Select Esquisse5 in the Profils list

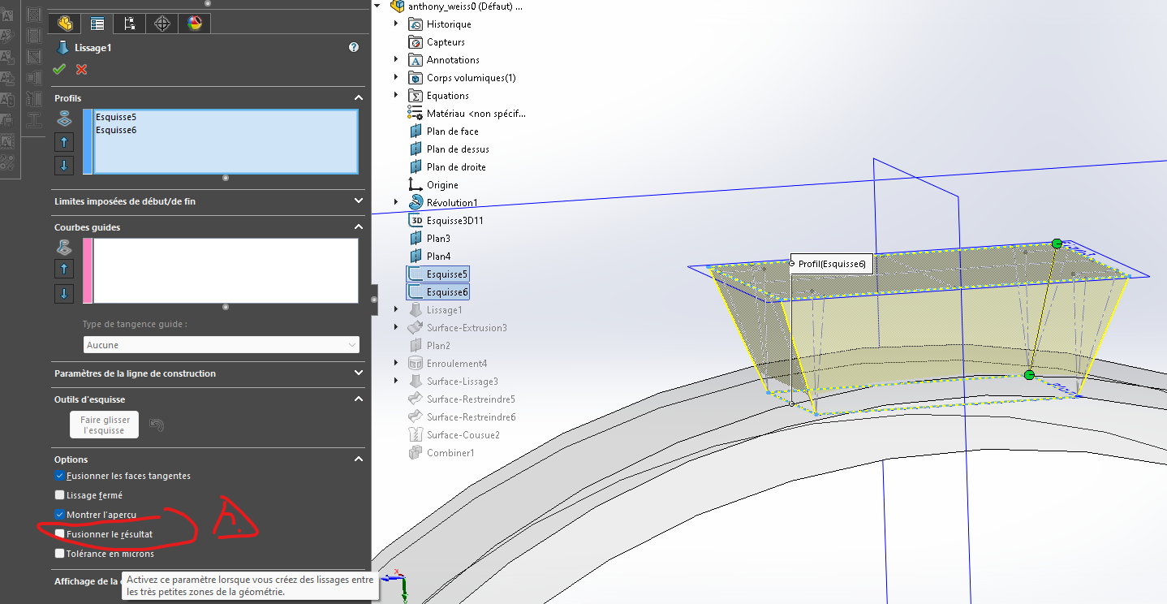[x=116, y=117]
